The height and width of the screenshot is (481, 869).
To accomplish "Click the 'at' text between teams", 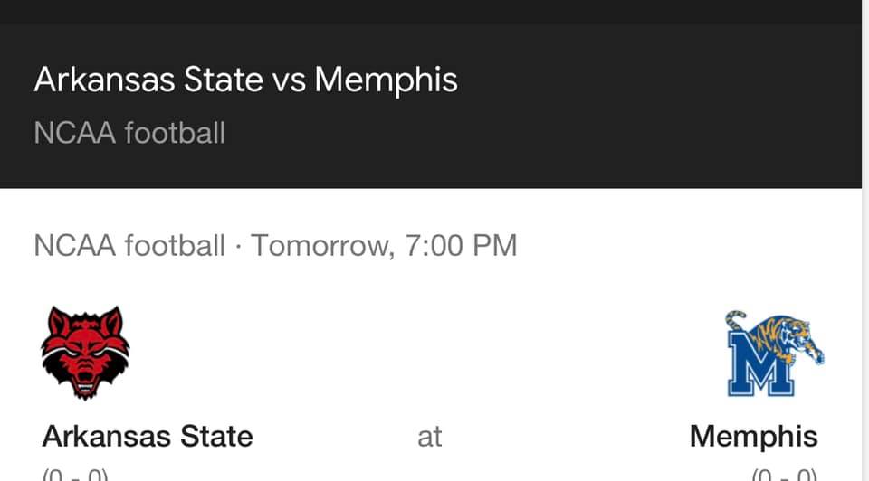I will [x=429, y=437].
